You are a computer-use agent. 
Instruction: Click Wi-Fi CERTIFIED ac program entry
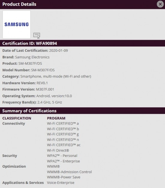(64, 145)
